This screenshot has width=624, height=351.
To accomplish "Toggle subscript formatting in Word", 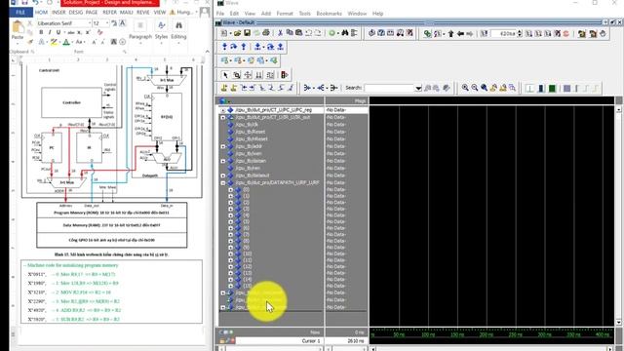I will (79, 32).
